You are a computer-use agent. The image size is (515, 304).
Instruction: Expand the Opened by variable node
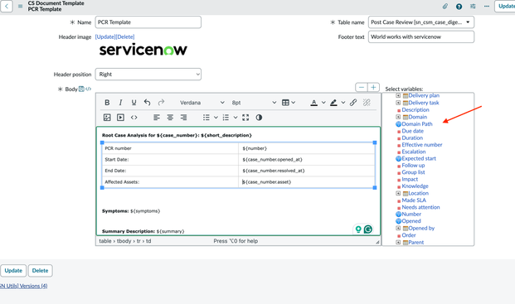tap(398, 228)
